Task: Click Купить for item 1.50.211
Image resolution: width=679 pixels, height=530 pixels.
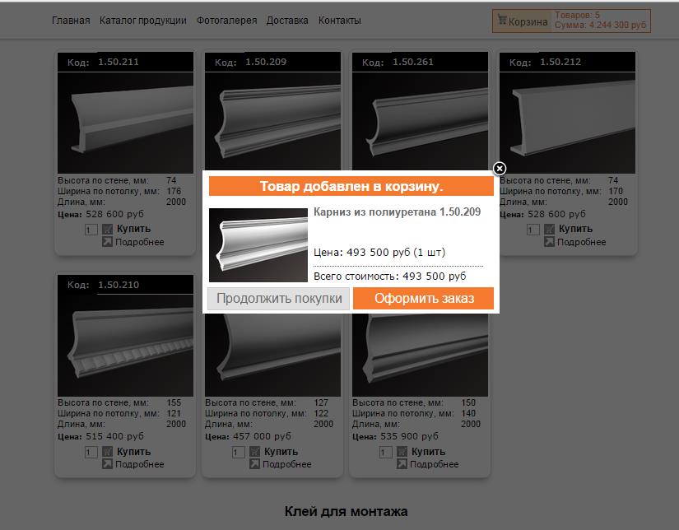Action: [x=133, y=229]
